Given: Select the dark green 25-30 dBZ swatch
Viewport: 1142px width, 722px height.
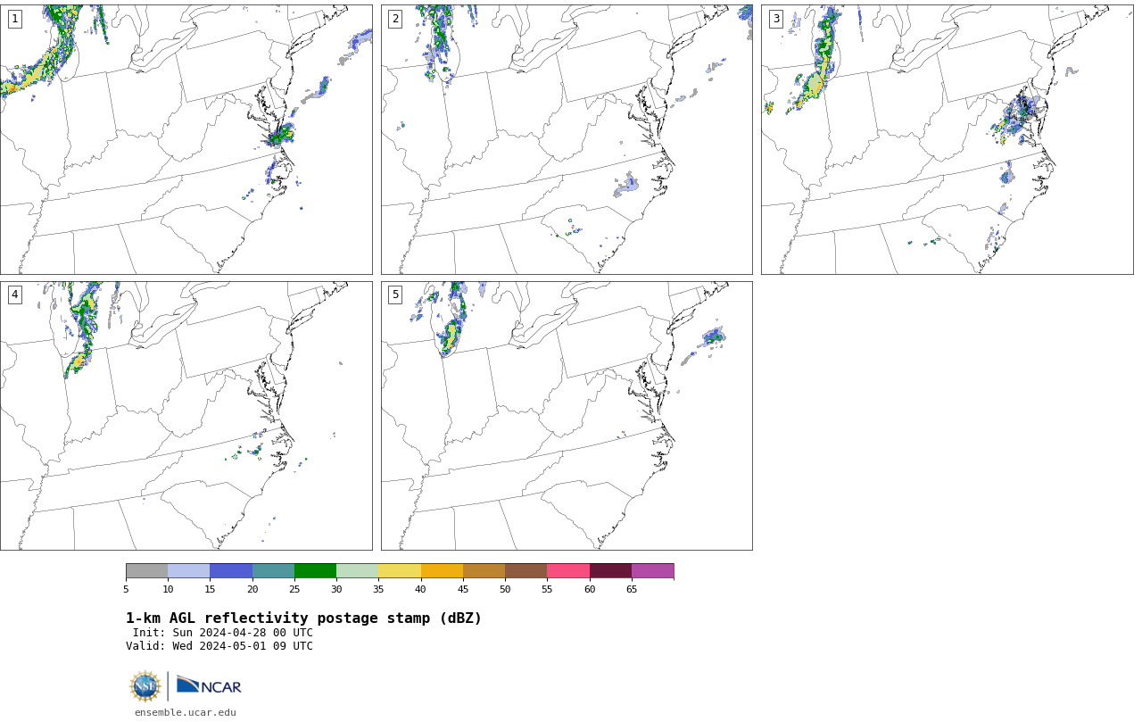Looking at the screenshot, I should 315,571.
